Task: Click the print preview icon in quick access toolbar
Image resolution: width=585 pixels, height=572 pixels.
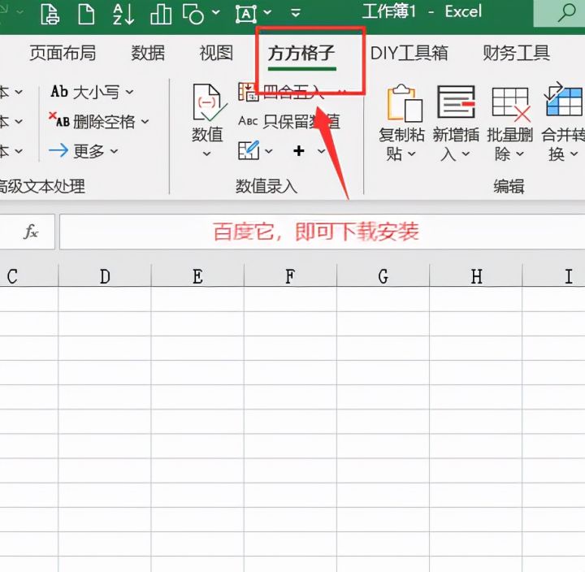Action: pyautogui.click(x=50, y=14)
